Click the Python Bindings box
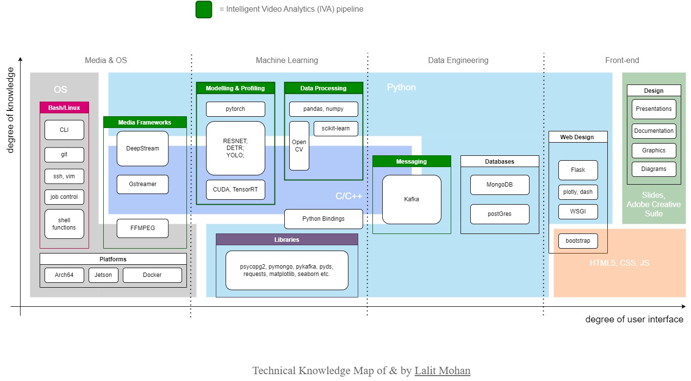691x381 pixels. tap(323, 219)
